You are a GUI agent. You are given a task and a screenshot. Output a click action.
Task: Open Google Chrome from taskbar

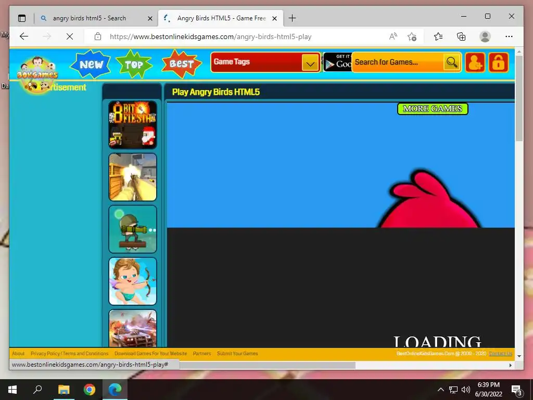(90, 390)
